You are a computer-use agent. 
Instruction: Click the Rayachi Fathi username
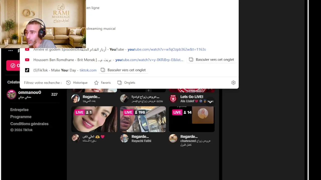pyautogui.click(x=141, y=141)
